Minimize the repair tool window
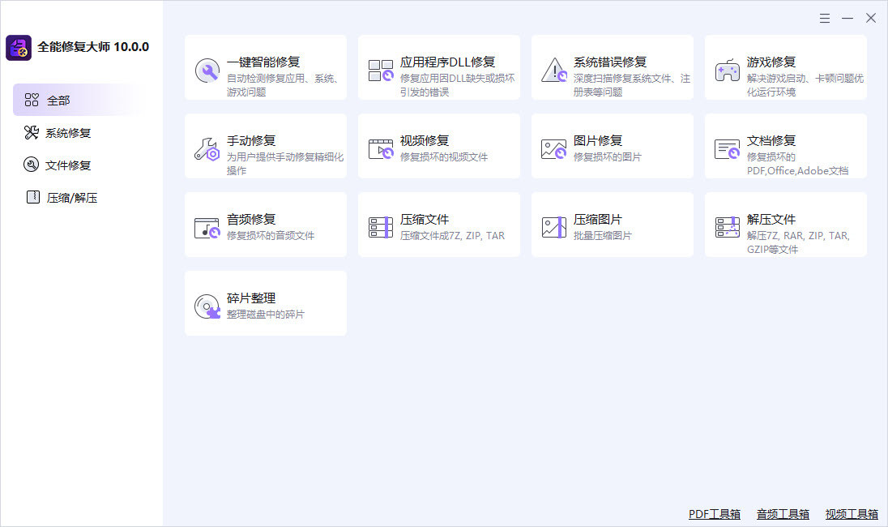This screenshot has width=888, height=527. click(847, 19)
